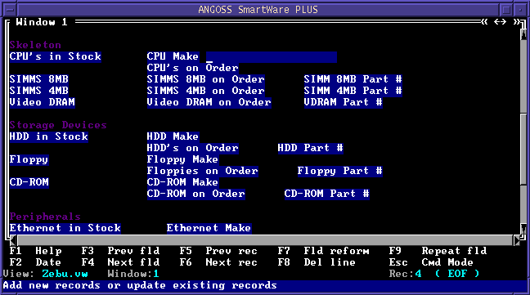Select Ethernet in Stock field

pos(65,228)
